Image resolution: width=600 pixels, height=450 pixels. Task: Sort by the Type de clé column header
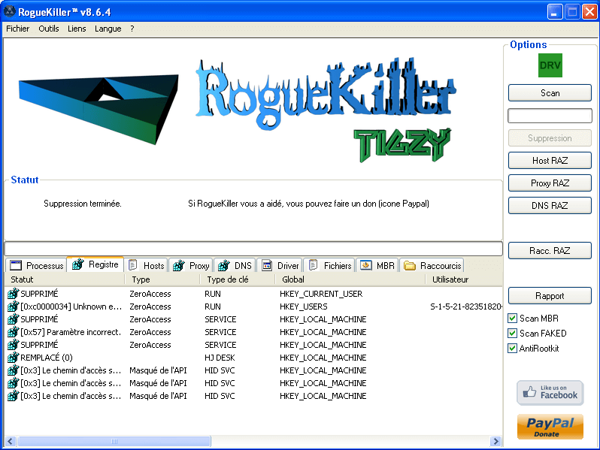pyautogui.click(x=238, y=279)
